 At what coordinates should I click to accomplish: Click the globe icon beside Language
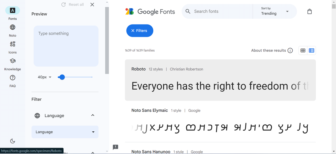[37, 116]
